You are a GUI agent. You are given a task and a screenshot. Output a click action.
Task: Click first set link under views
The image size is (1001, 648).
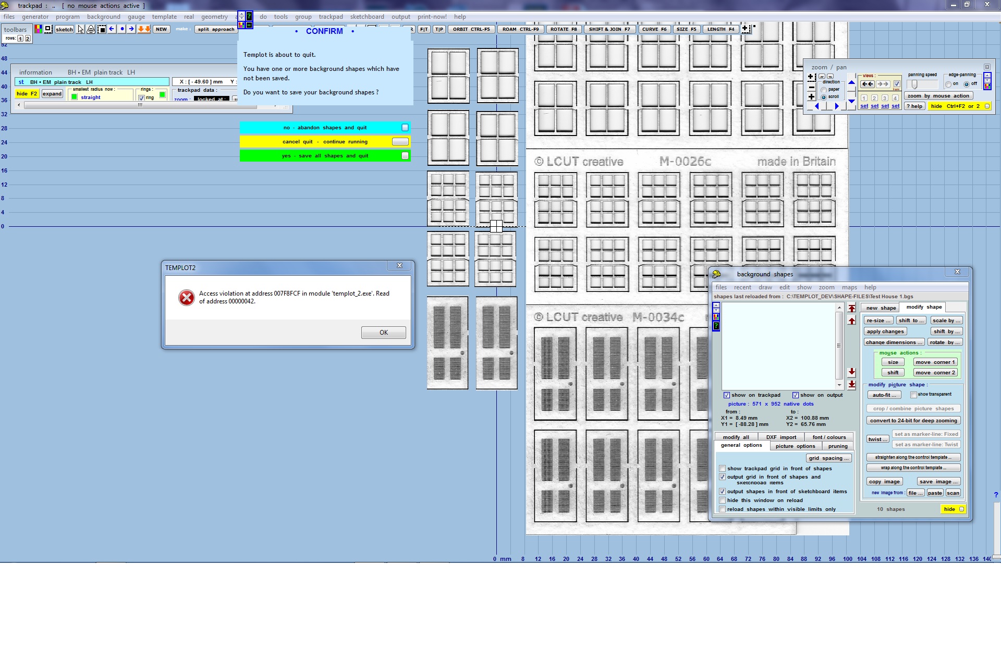point(864,106)
